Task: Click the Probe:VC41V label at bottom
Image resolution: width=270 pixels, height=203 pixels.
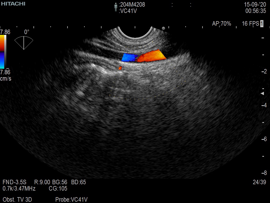Action: click(71, 200)
